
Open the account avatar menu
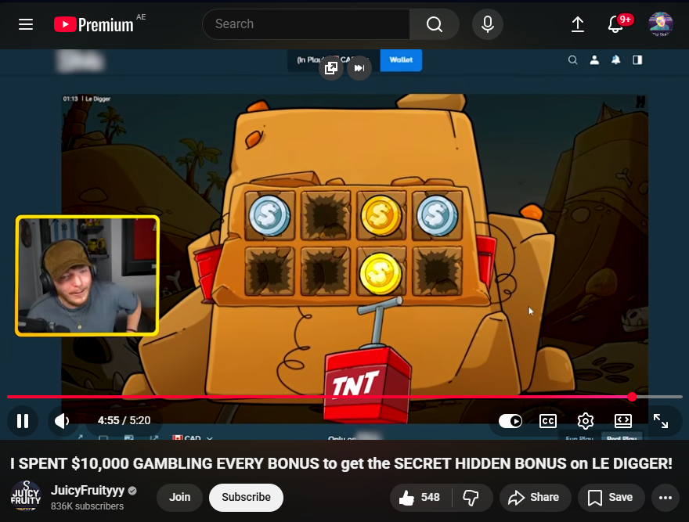661,24
